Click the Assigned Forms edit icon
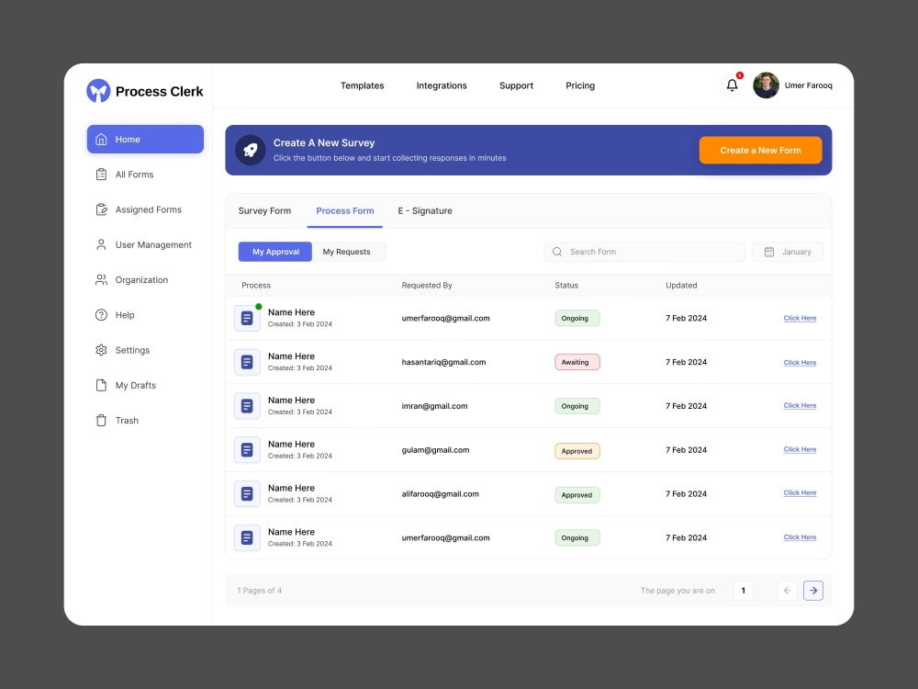 101,209
